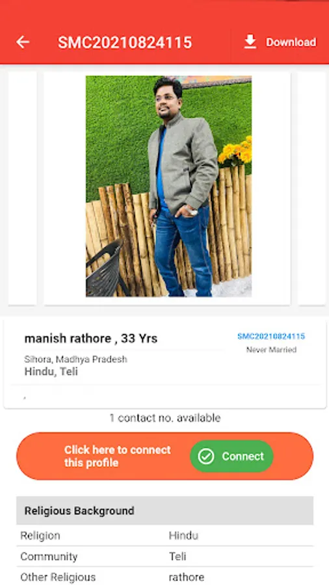Open the main profile photo
Image resolution: width=329 pixels, height=585 pixels.
pyautogui.click(x=168, y=186)
